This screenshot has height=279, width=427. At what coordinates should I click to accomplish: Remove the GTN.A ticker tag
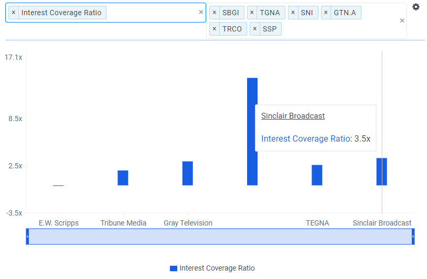pyautogui.click(x=326, y=13)
